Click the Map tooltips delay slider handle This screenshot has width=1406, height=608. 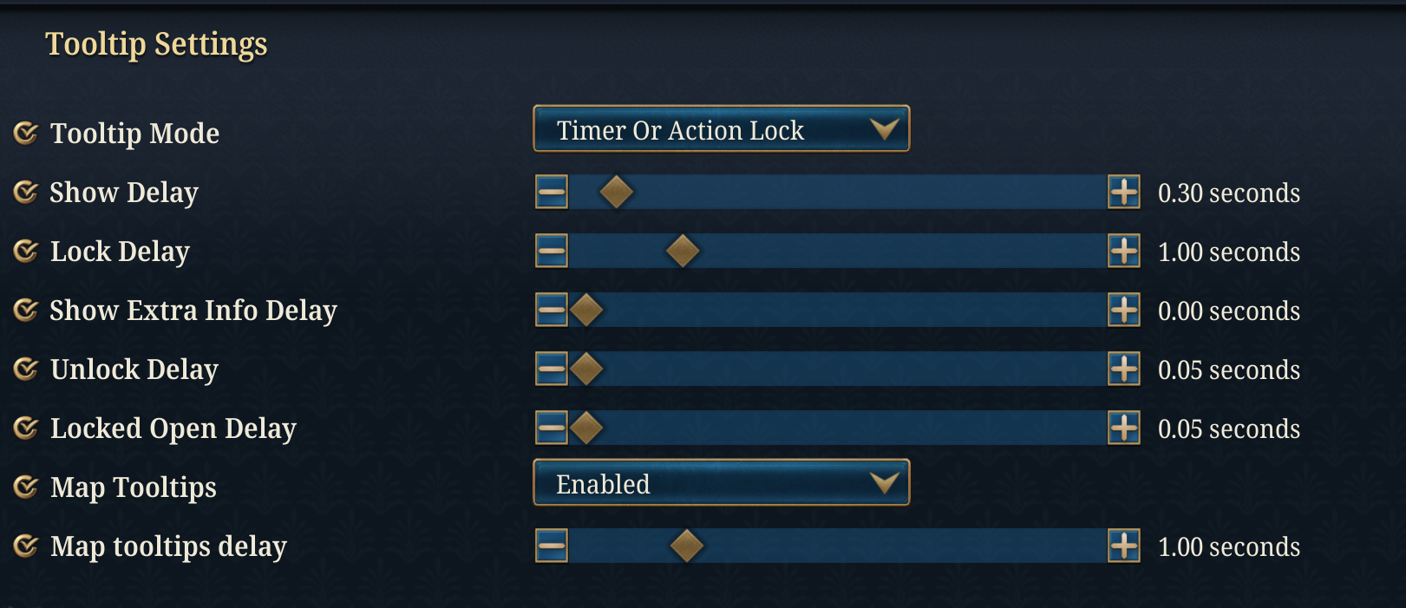tap(687, 546)
